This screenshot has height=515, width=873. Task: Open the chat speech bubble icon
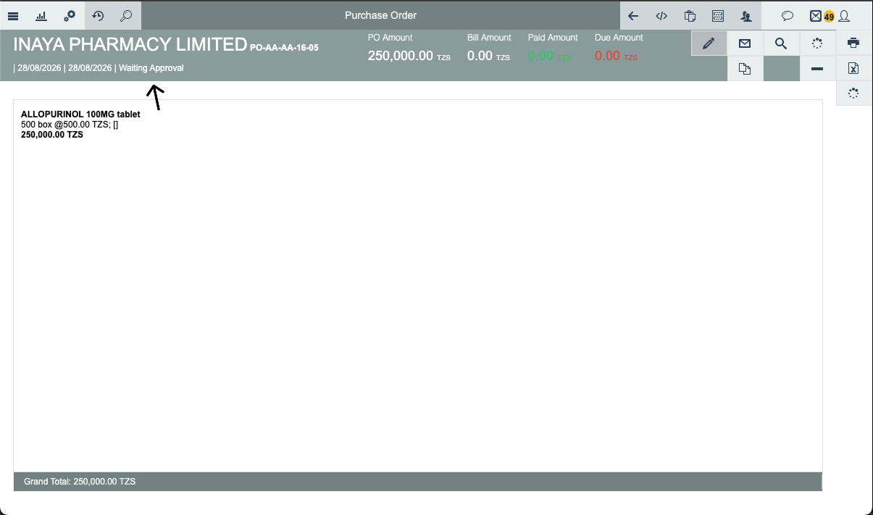point(788,16)
